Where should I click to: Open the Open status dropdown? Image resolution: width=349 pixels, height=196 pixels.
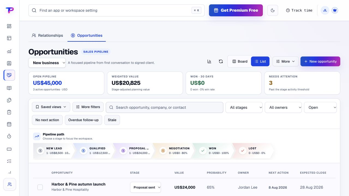(320, 108)
